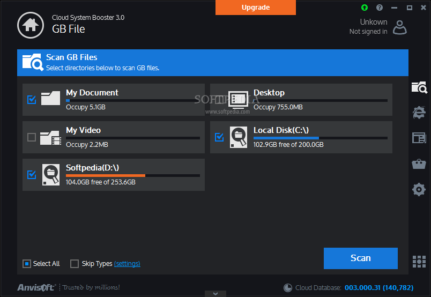This screenshot has height=297, width=431.
Task: Click the orange Upgrade button
Action: (256, 8)
